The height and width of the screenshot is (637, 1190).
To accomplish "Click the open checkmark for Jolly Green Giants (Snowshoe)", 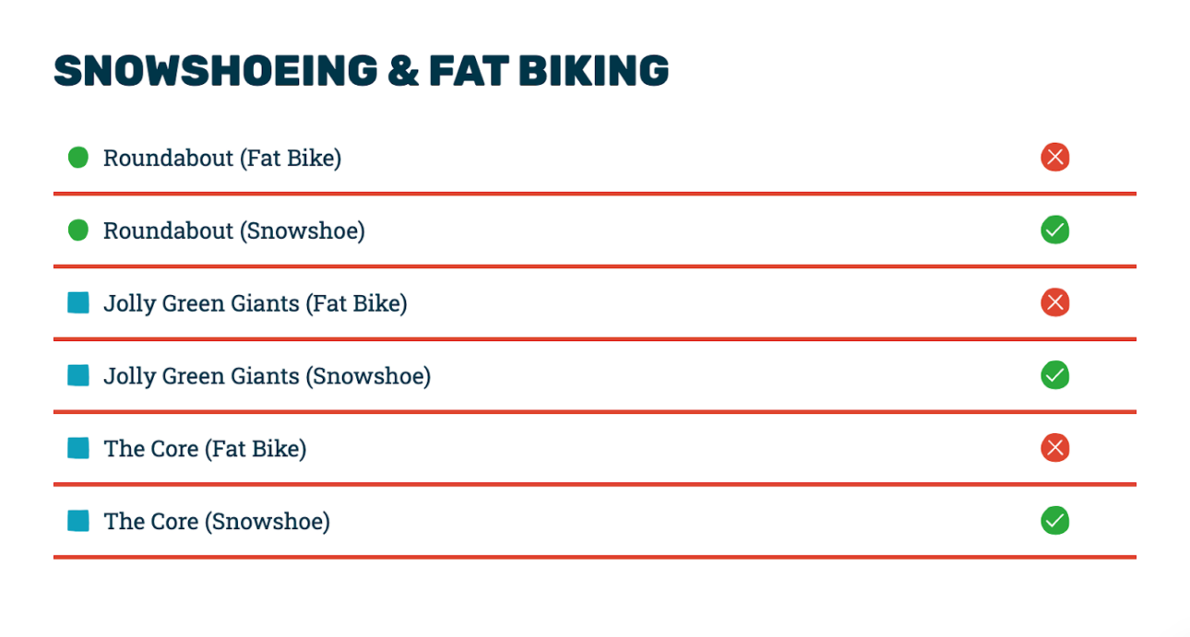I will [x=1054, y=375].
